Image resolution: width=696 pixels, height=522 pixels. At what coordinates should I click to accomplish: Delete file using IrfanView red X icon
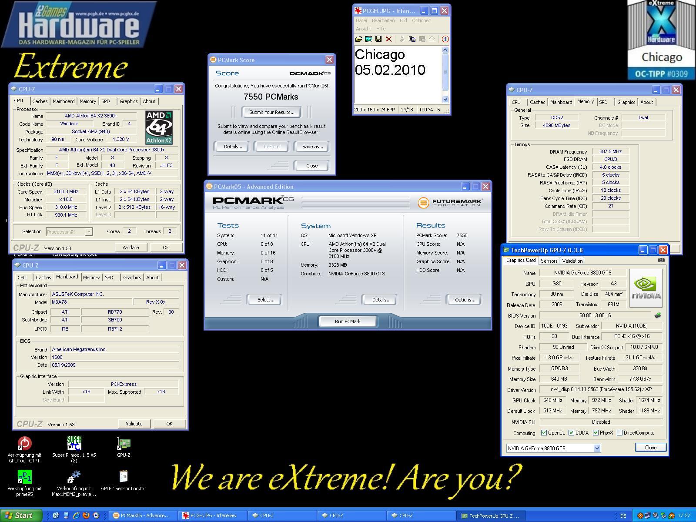click(x=388, y=39)
